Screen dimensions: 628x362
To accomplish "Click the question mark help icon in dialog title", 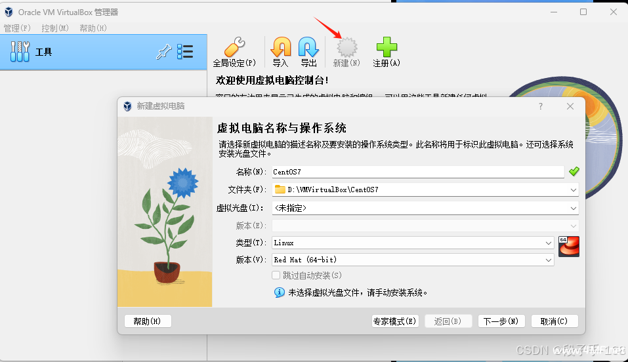I will point(541,106).
